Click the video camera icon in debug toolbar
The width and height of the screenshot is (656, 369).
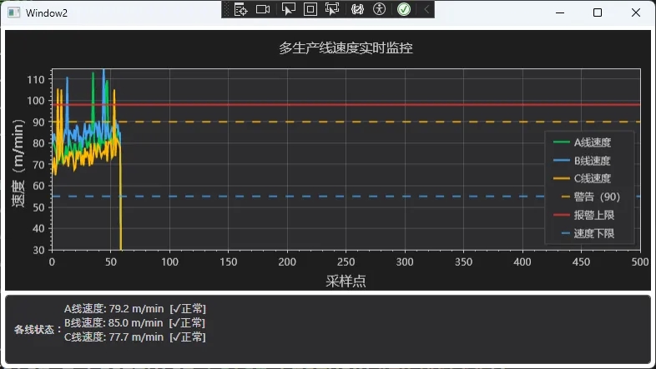pos(263,9)
